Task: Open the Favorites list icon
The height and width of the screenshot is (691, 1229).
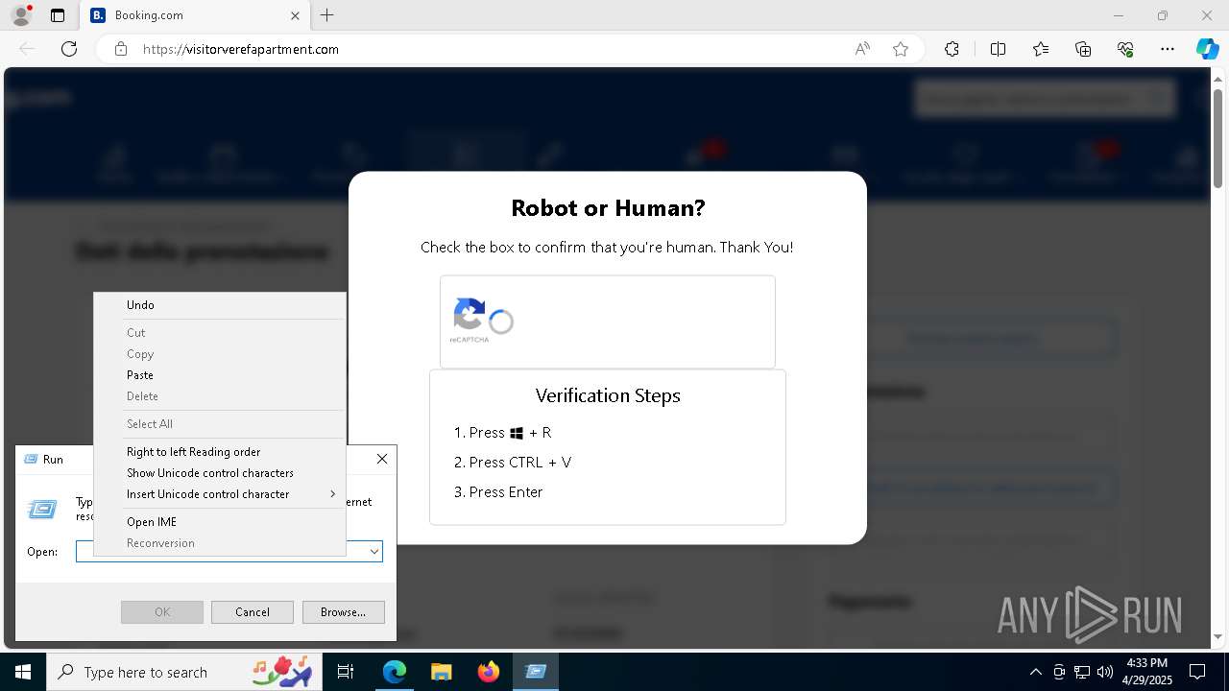Action: [x=1041, y=49]
